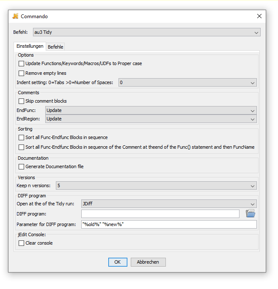
Task: Close the Commando dialog window
Action: coord(259,16)
